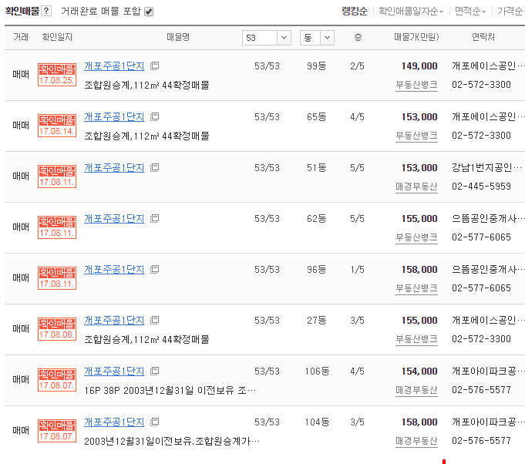Click 확인매물 badge in 51동 row
Screen dimensions: 525x464
pos(57,177)
